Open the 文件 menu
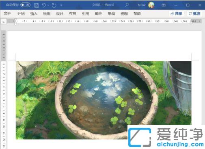This screenshot has height=149, width=205. [x=7, y=13]
